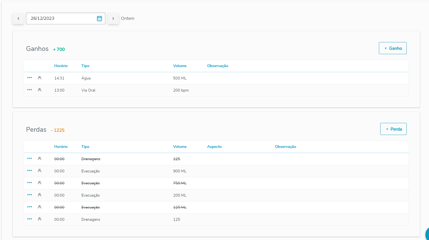The image size is (429, 240).
Task: Open options for struck-through 125 ML Evacuação row
Action: [x=29, y=207]
